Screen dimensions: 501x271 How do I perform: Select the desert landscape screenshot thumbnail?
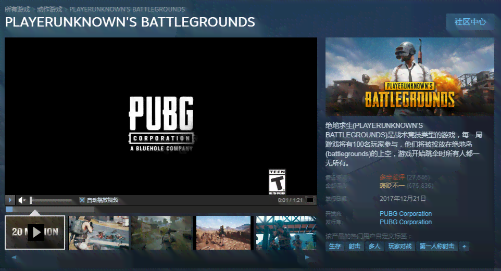coord(223,233)
